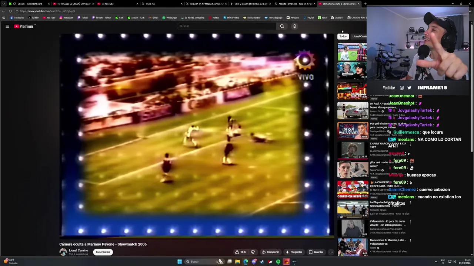This screenshot has height=266, width=474.
Task: Open more actions ellipsis below the video
Action: click(331, 252)
